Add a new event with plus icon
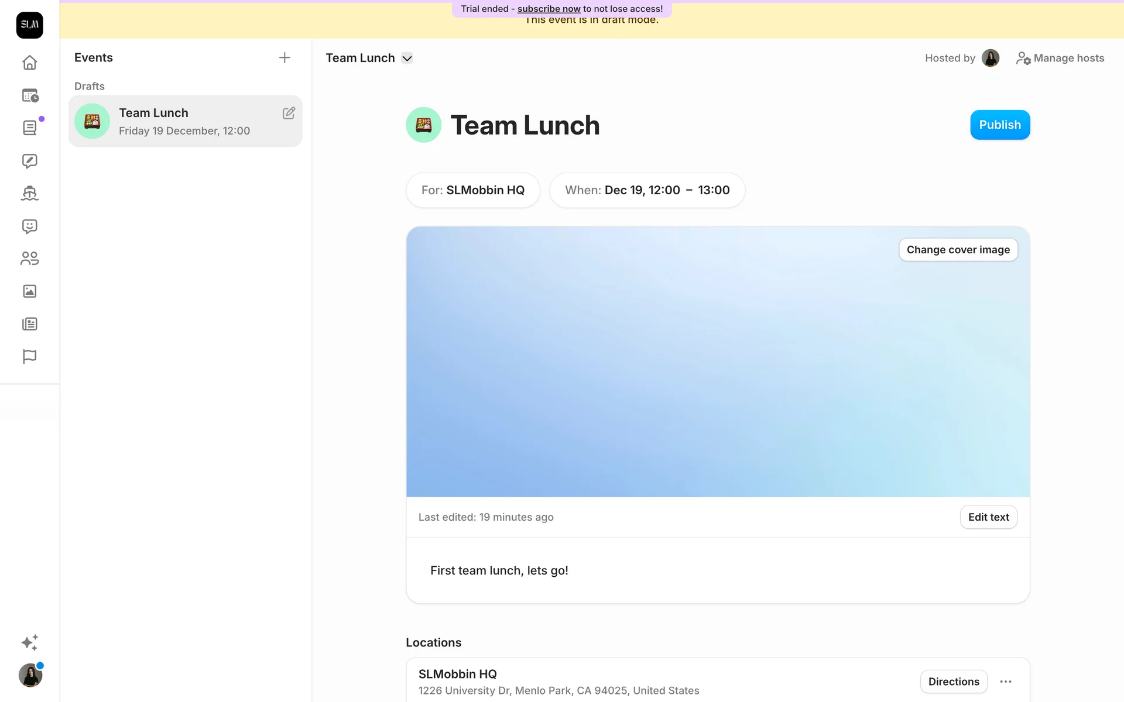 285,57
